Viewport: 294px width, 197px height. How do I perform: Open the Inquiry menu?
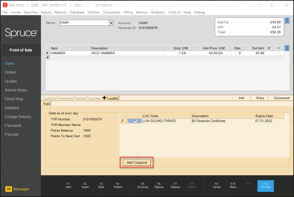tap(46, 12)
